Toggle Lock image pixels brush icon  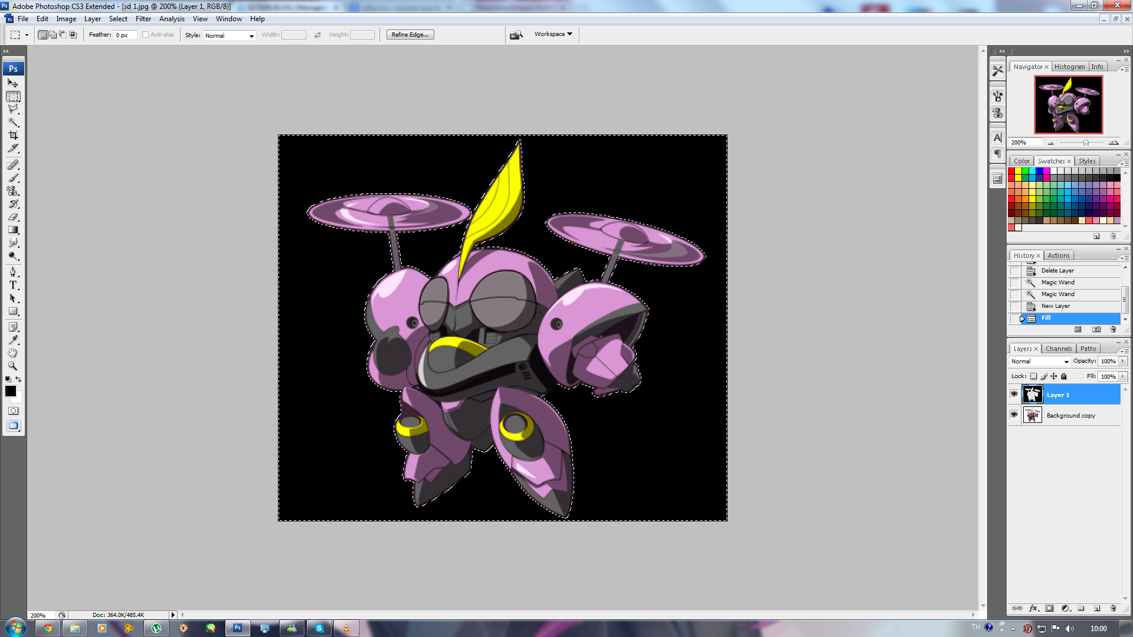pyautogui.click(x=1043, y=376)
